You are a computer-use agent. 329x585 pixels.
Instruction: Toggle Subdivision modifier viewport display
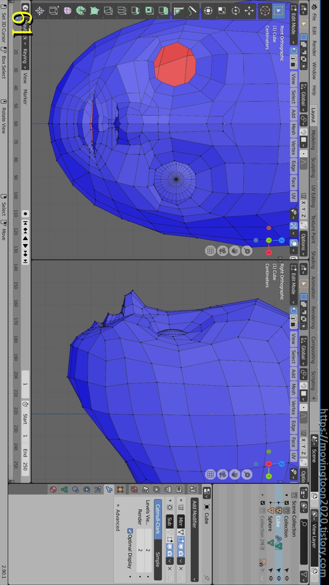pyautogui.click(x=170, y=546)
